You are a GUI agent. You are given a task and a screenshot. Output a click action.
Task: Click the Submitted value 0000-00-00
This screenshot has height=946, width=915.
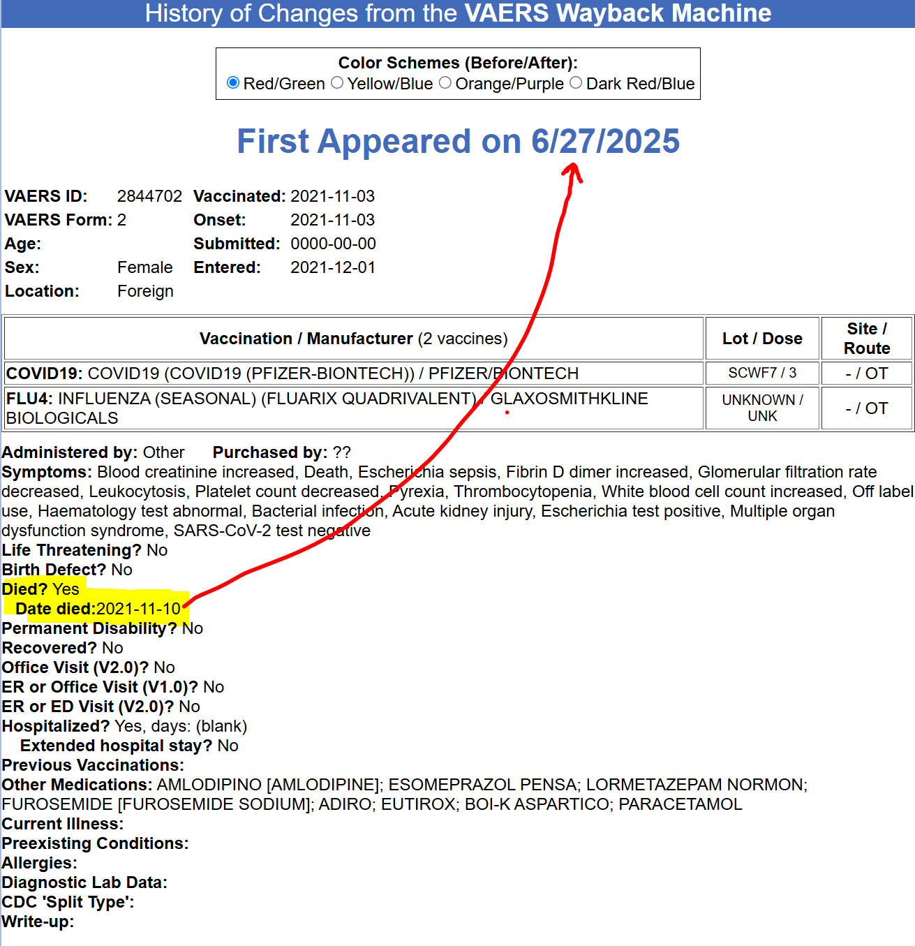[333, 244]
